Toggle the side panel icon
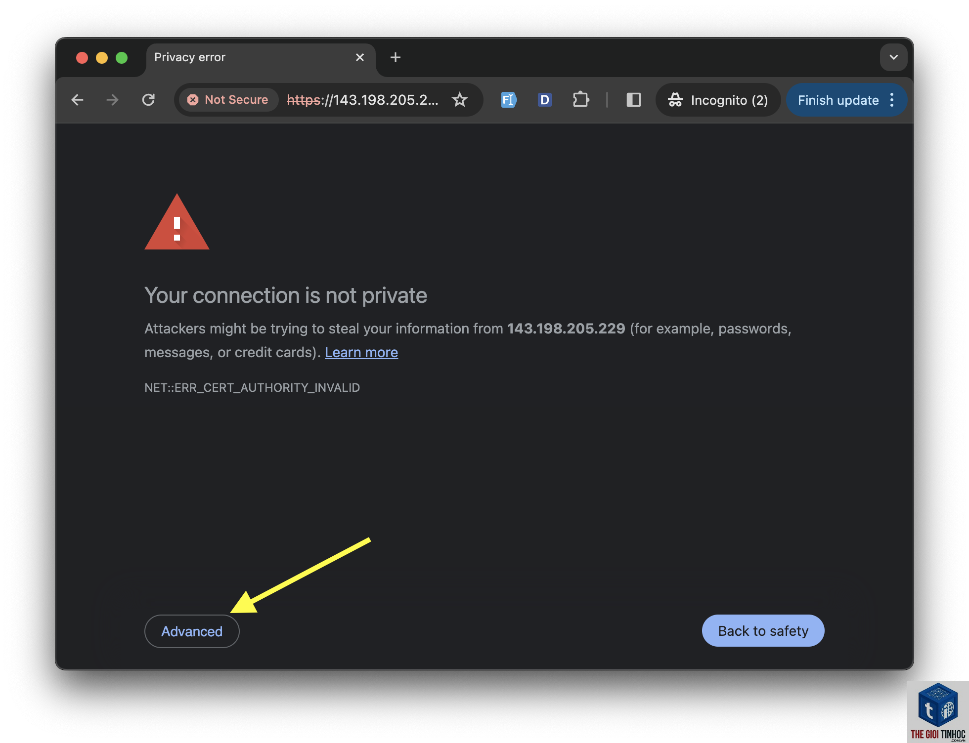969x743 pixels. (633, 100)
